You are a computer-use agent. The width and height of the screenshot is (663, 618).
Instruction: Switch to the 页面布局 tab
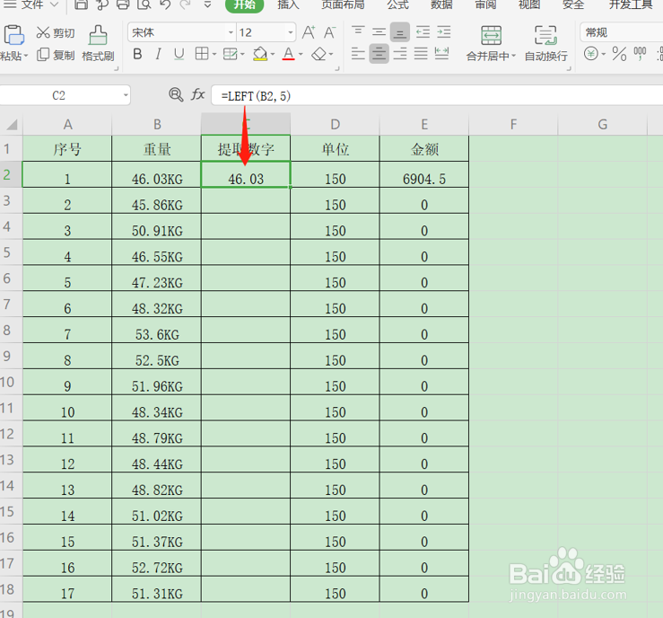pos(343,4)
